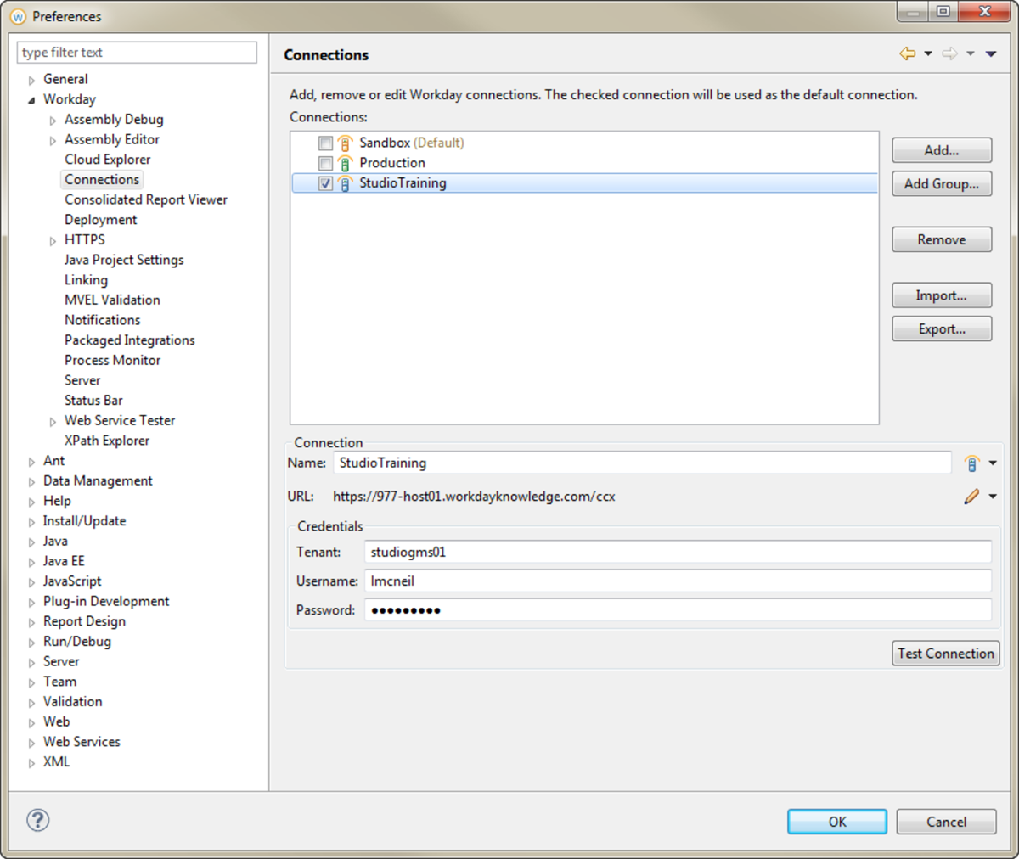Expand the General tree node

(x=31, y=80)
